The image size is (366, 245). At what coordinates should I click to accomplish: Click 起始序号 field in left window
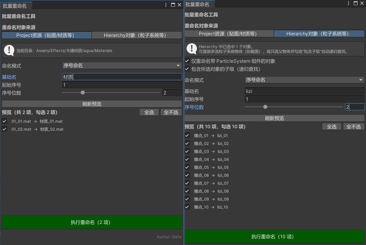[122, 85]
